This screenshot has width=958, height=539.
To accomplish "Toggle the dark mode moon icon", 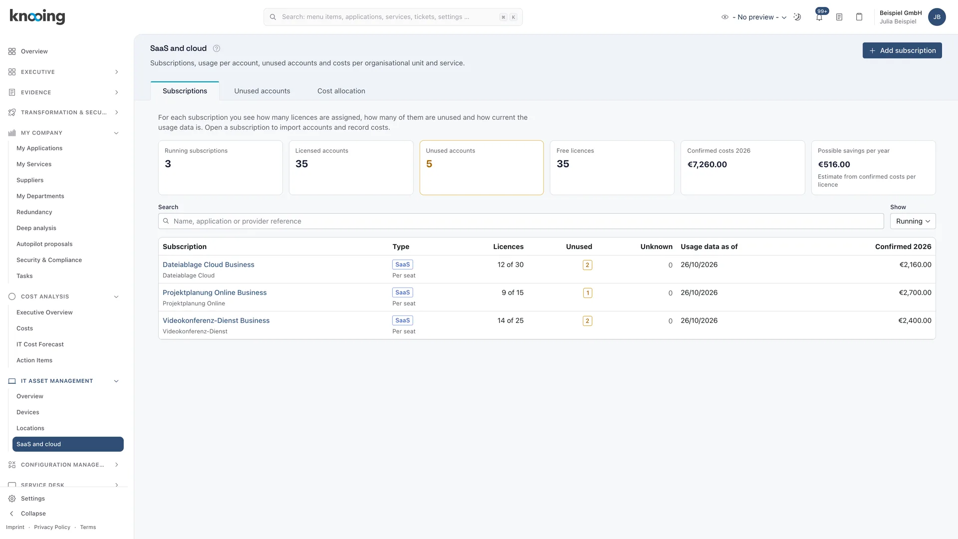I will point(797,17).
